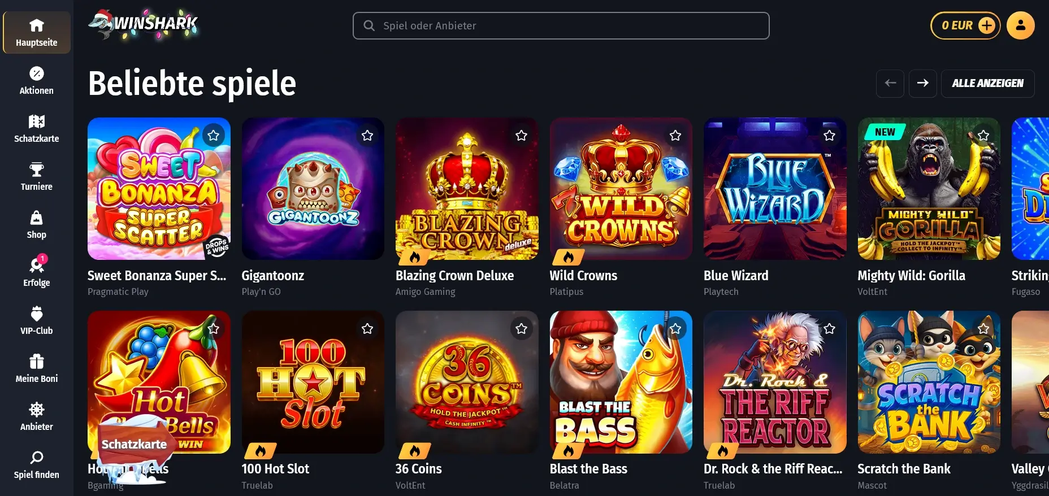Select the Anbieter gear icon
Viewport: 1049px width, 496px height.
point(36,416)
